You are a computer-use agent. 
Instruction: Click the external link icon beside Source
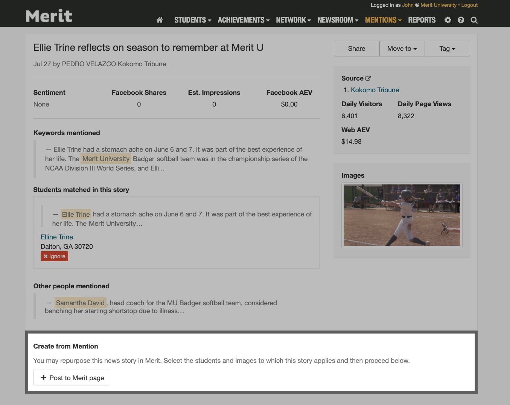(x=368, y=78)
